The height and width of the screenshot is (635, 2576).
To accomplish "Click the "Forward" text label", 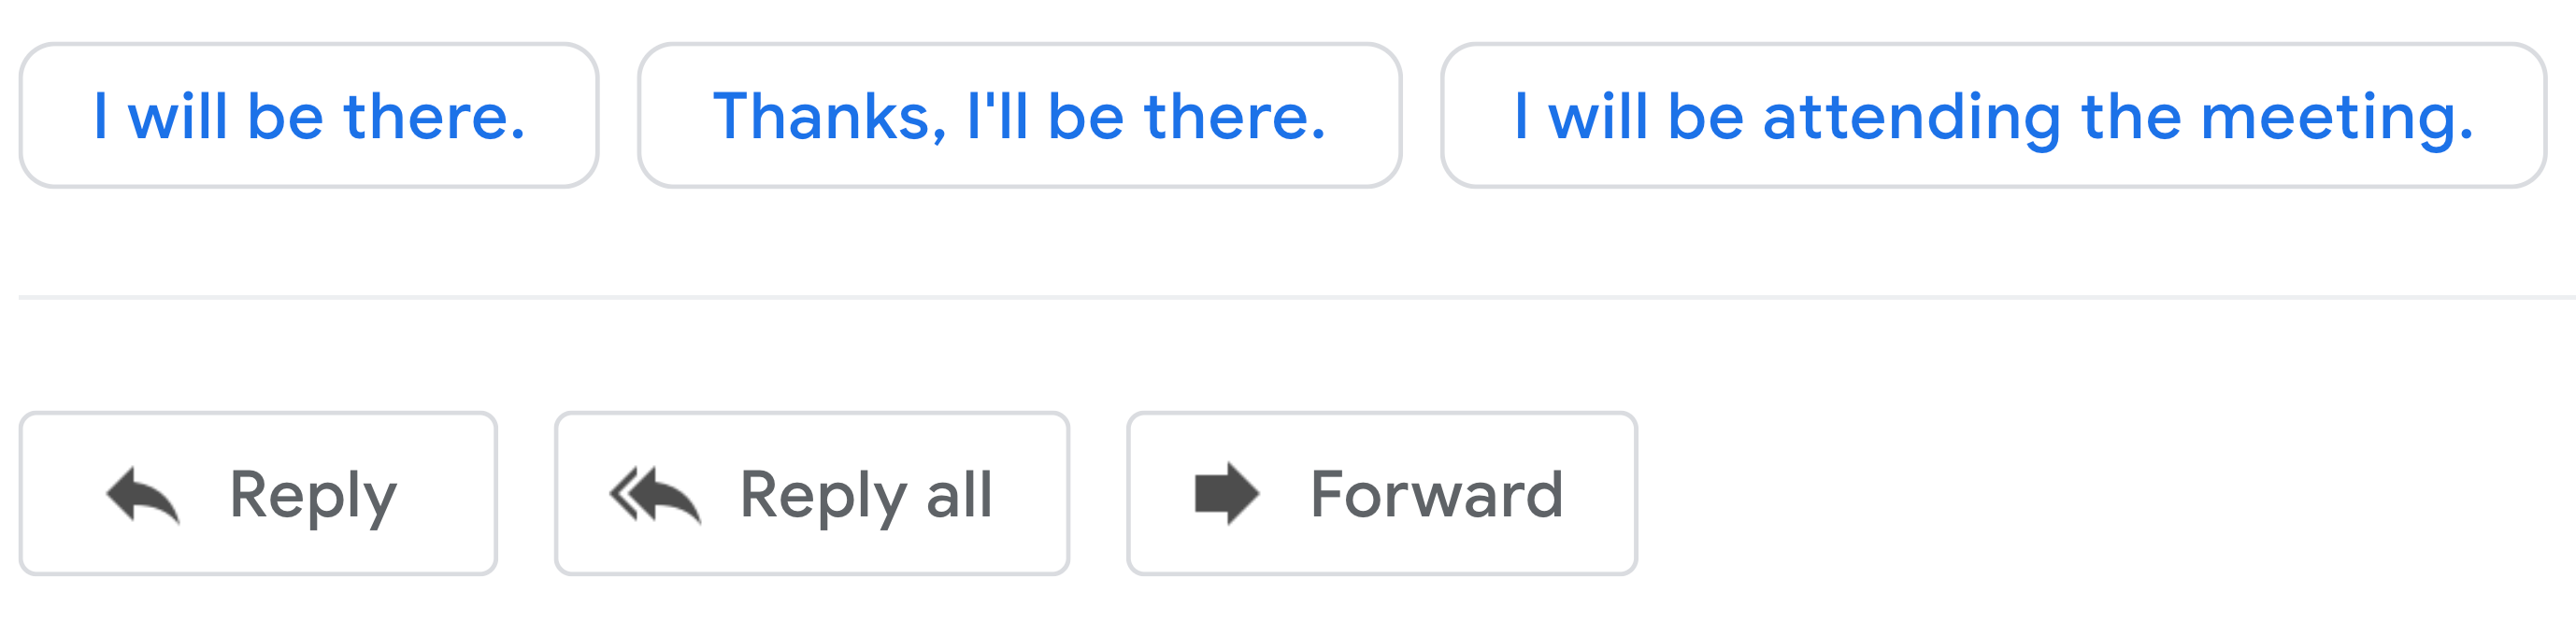I will click(1436, 494).
